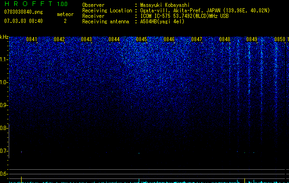Viewport: 289px width, 183px height.
Task: Click the Receiving antenna field label
Action: point(106,22)
